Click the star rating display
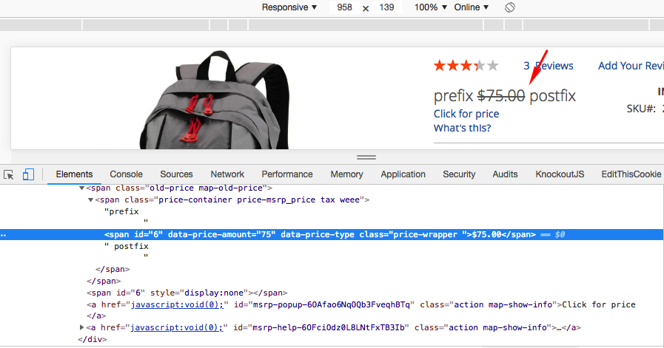This screenshot has width=664, height=348. point(466,66)
